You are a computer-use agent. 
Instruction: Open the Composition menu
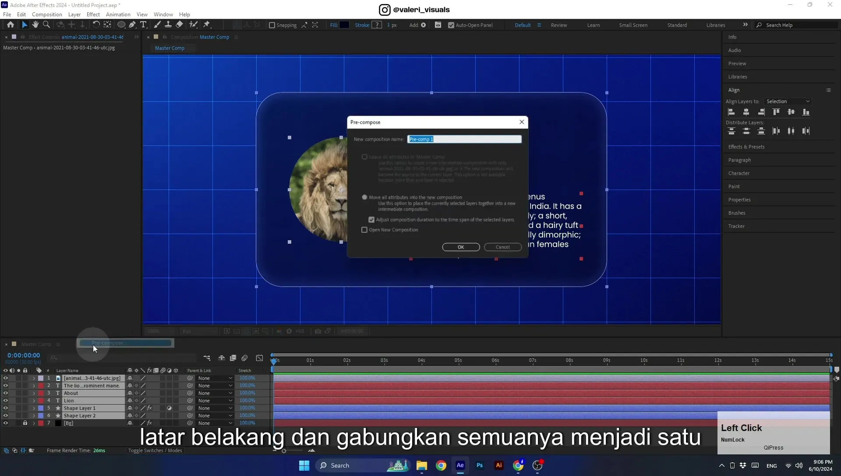point(47,14)
